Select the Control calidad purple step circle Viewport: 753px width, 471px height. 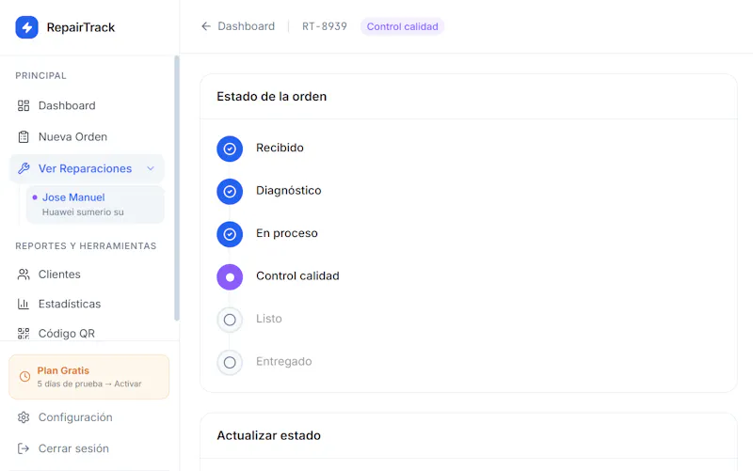click(230, 276)
